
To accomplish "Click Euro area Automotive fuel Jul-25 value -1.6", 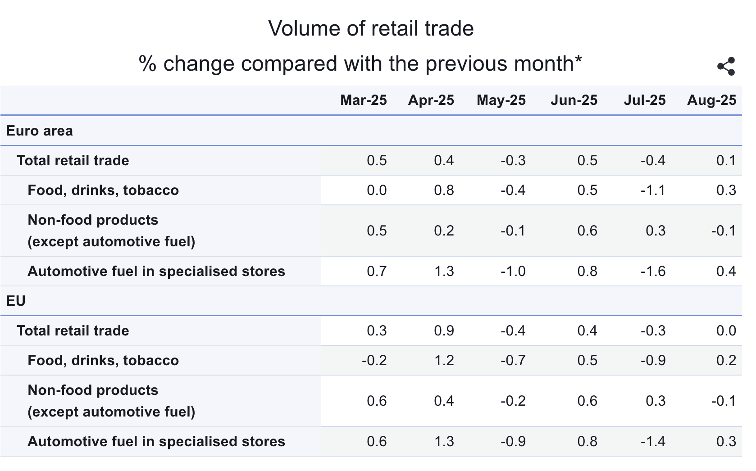I will [653, 271].
